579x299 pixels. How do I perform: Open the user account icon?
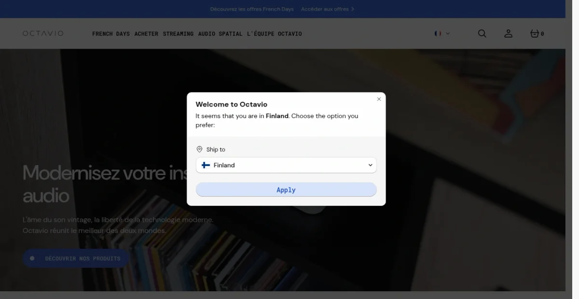click(508, 34)
